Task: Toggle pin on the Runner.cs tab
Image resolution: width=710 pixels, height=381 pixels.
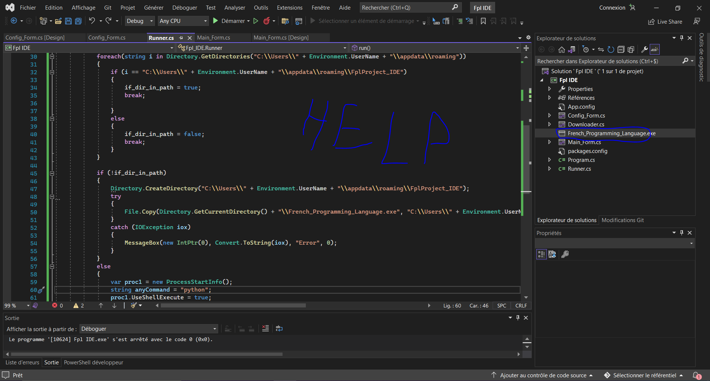Action: point(181,38)
